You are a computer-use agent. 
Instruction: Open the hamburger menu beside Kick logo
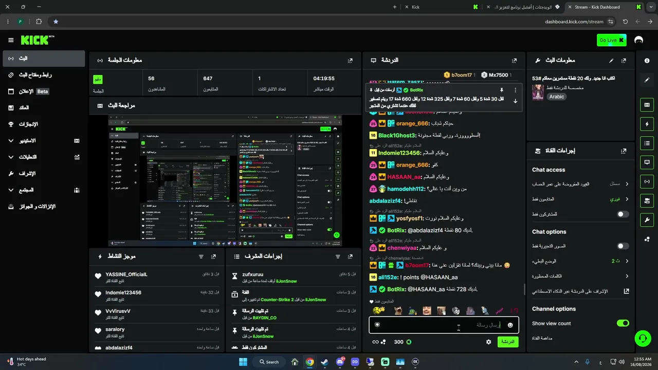pyautogui.click(x=11, y=40)
